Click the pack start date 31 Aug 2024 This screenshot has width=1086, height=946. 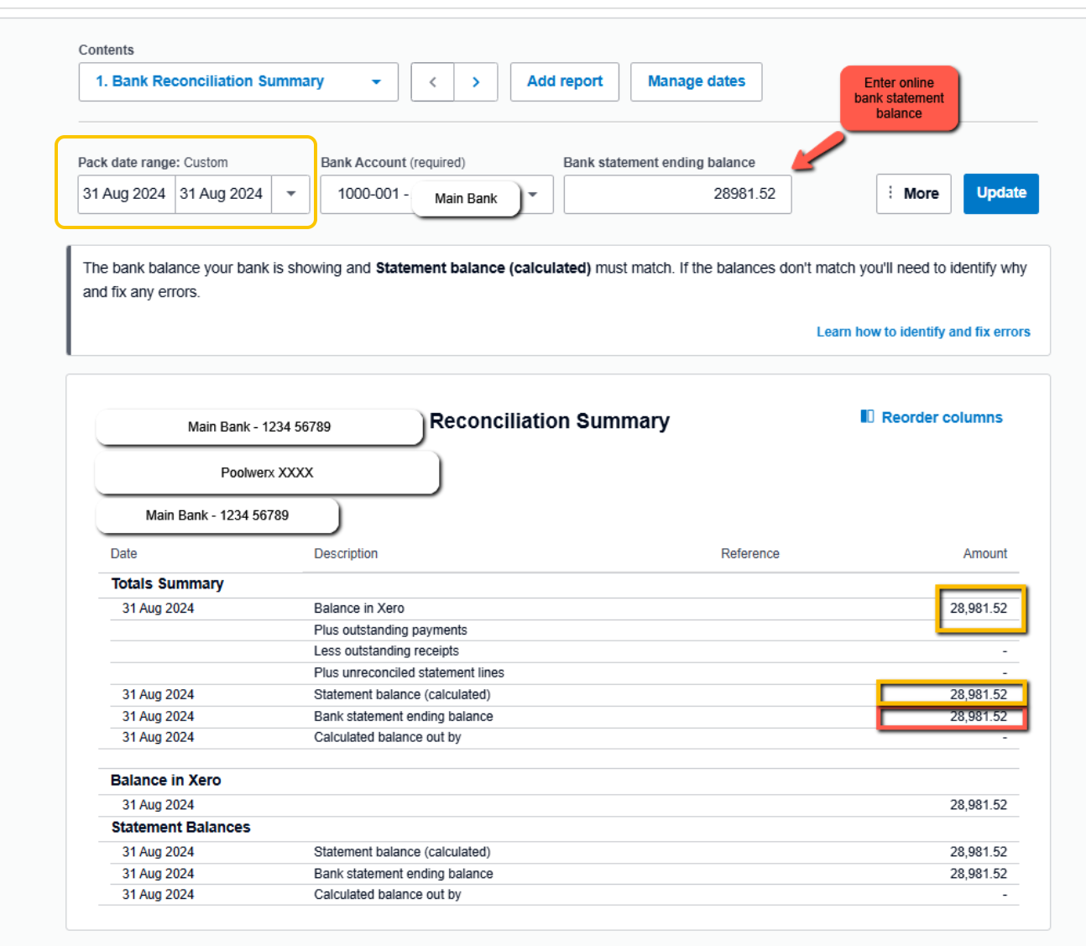click(126, 194)
